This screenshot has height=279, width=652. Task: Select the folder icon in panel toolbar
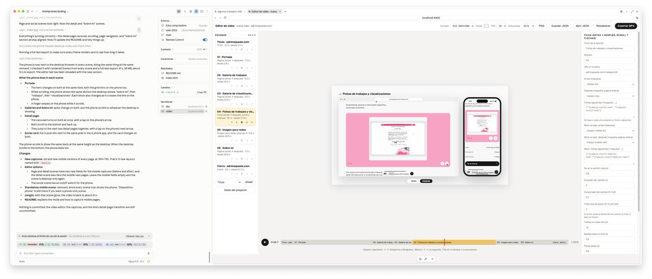(x=202, y=11)
